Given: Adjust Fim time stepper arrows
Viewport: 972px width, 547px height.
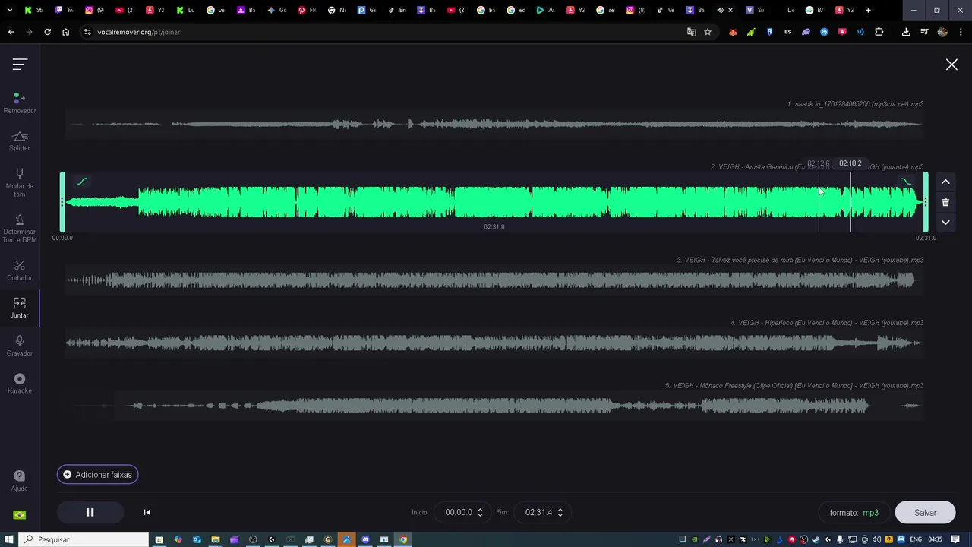Looking at the screenshot, I should pos(560,513).
